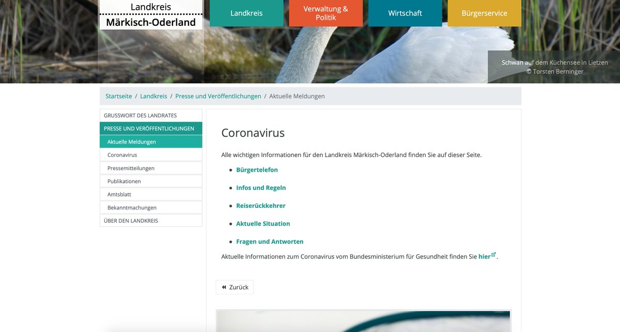Open Bekanntmachungen in the sidebar
The image size is (620, 332).
(151, 207)
